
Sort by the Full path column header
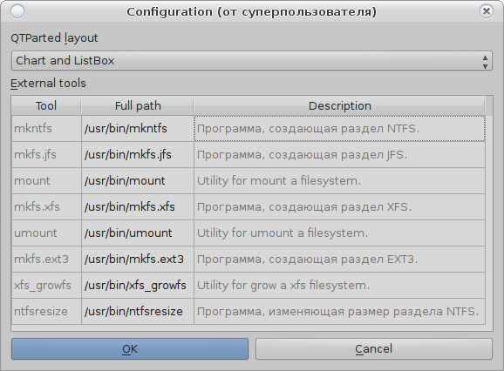[138, 106]
